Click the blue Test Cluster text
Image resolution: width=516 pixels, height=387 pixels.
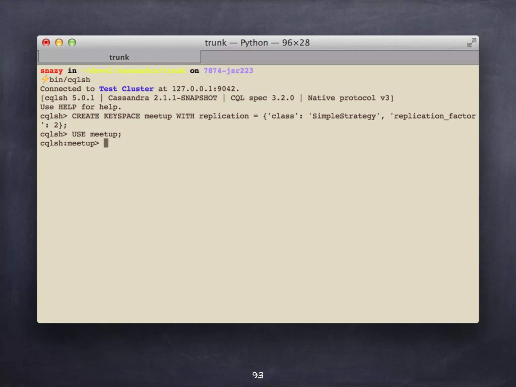(x=126, y=89)
